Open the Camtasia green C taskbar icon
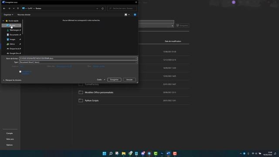The image size is (279, 157). tap(156, 154)
